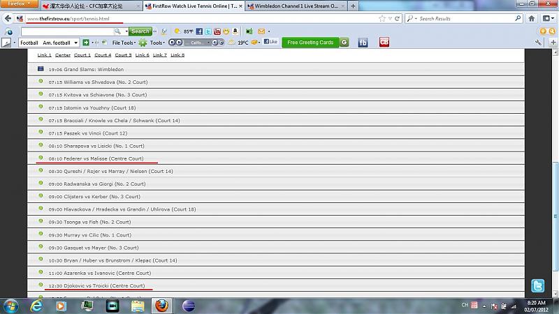This screenshot has height=314, width=559.
Task: Launch Internet Explorer from the taskbar
Action: 36,306
